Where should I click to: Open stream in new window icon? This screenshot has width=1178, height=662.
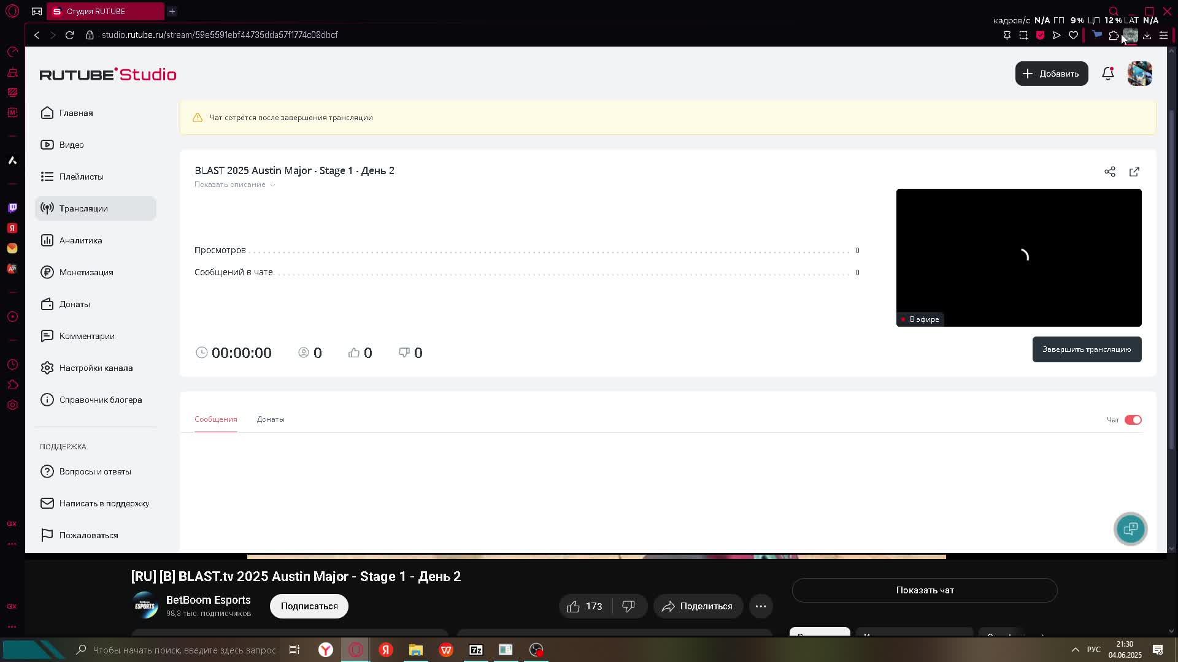(x=1134, y=172)
